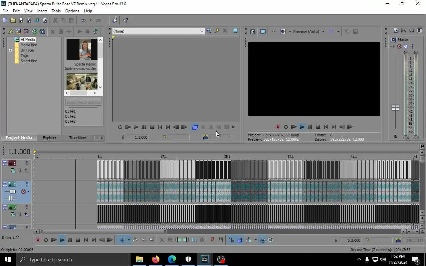Viewport: 426px width, 266px height.
Task: Click the external monitor icon in Trimmer toolbar
Action: 236,31
